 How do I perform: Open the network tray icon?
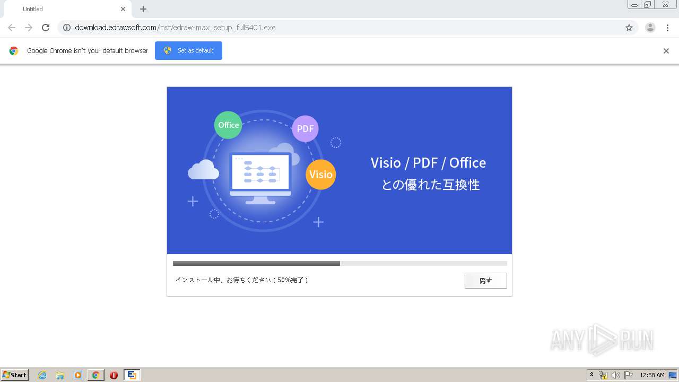click(x=603, y=375)
